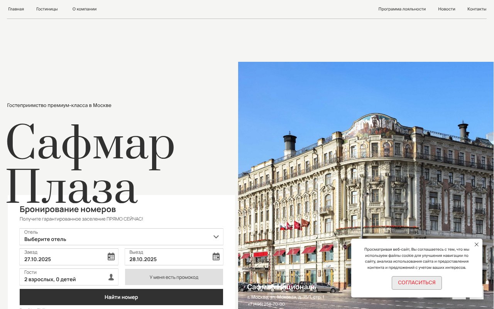The image size is (494, 309).
Task: Open hotel page Сафмар Националь
Action: click(282, 288)
